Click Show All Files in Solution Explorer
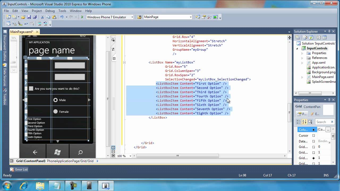340x191 pixels. tap(305, 38)
